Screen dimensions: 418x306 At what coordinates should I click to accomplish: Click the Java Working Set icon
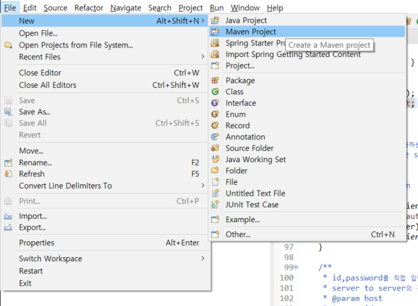pos(215,159)
